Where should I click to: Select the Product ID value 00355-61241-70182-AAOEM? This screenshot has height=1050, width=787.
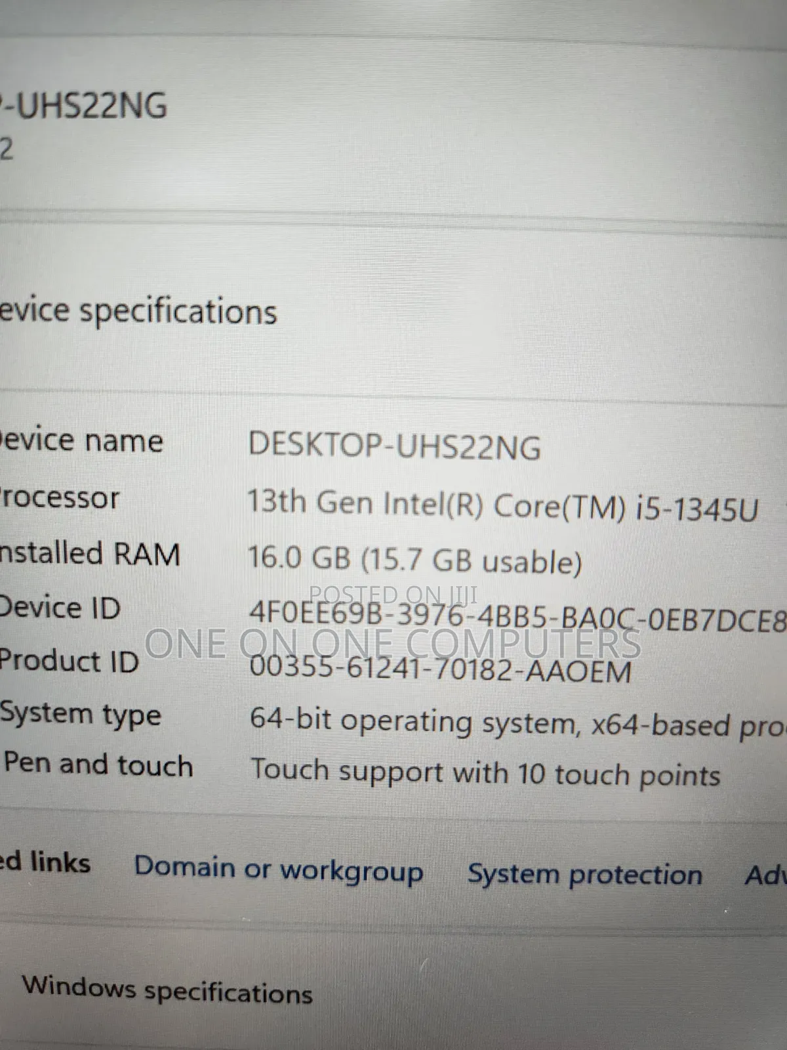(x=441, y=669)
